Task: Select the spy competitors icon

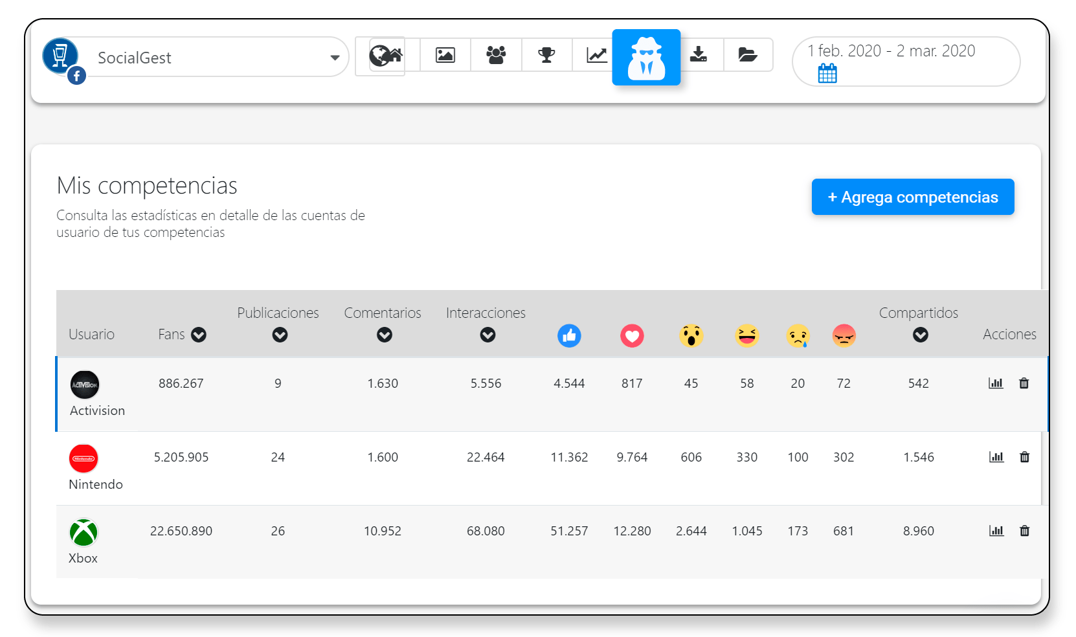Action: [646, 58]
